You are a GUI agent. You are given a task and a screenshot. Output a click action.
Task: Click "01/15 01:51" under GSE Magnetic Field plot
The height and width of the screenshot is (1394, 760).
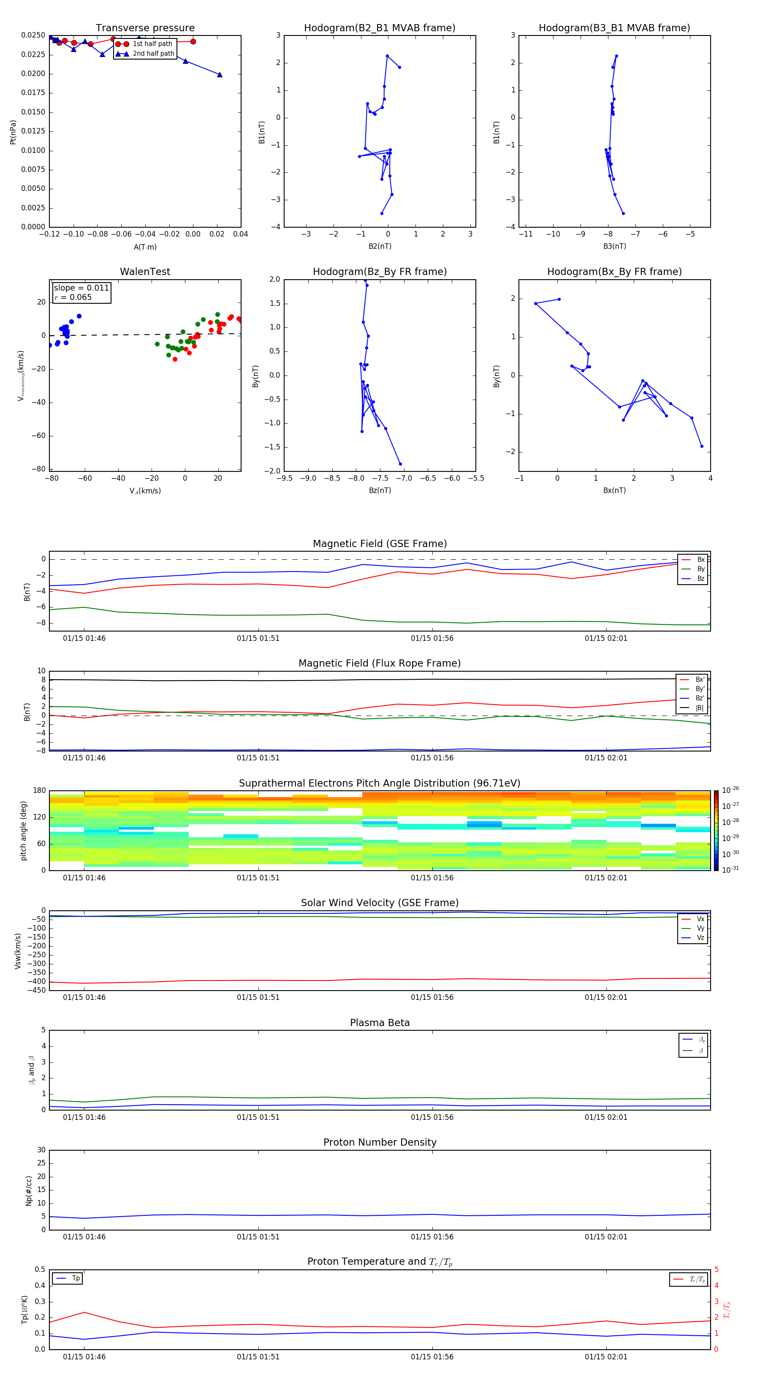[258, 639]
